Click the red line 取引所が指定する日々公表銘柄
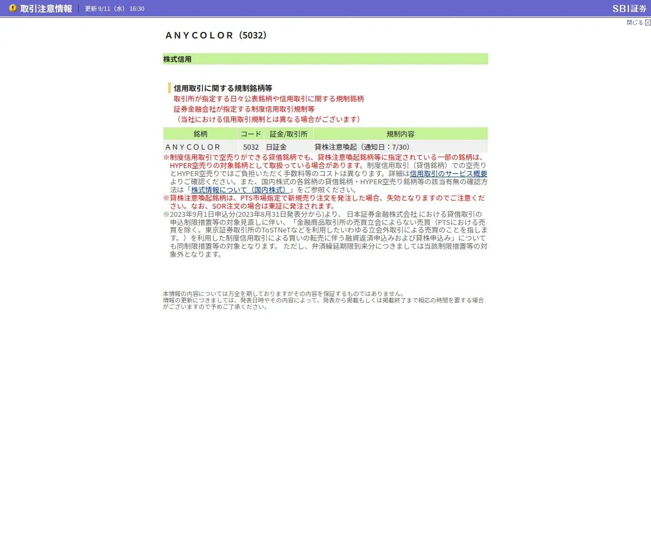651x542 pixels. tap(269, 99)
